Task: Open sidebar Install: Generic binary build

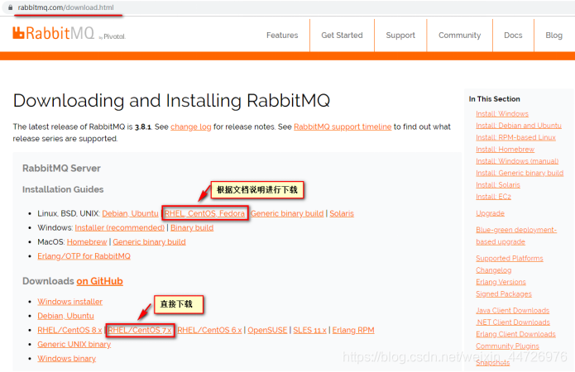Action: point(520,173)
